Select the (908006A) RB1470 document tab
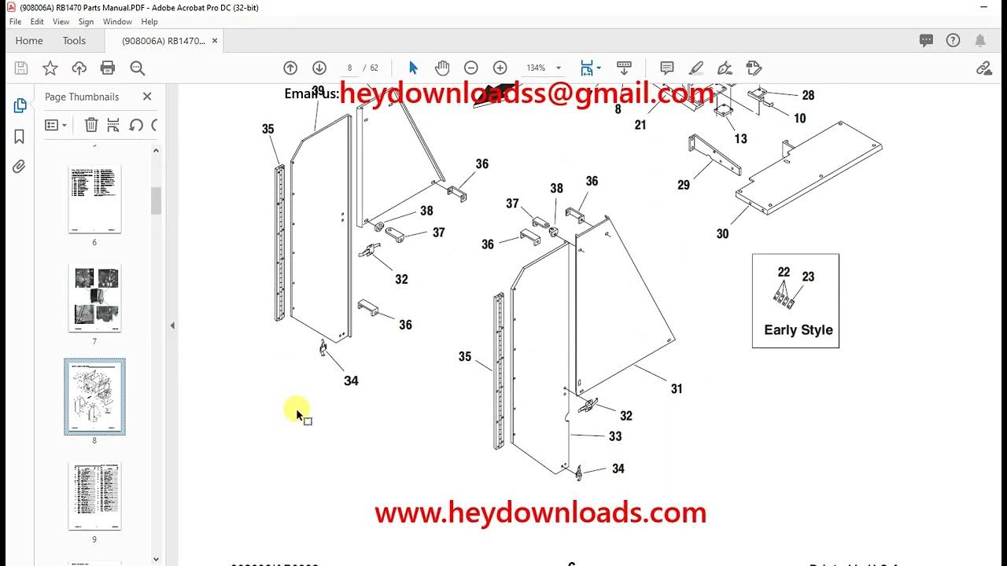 pyautogui.click(x=164, y=41)
